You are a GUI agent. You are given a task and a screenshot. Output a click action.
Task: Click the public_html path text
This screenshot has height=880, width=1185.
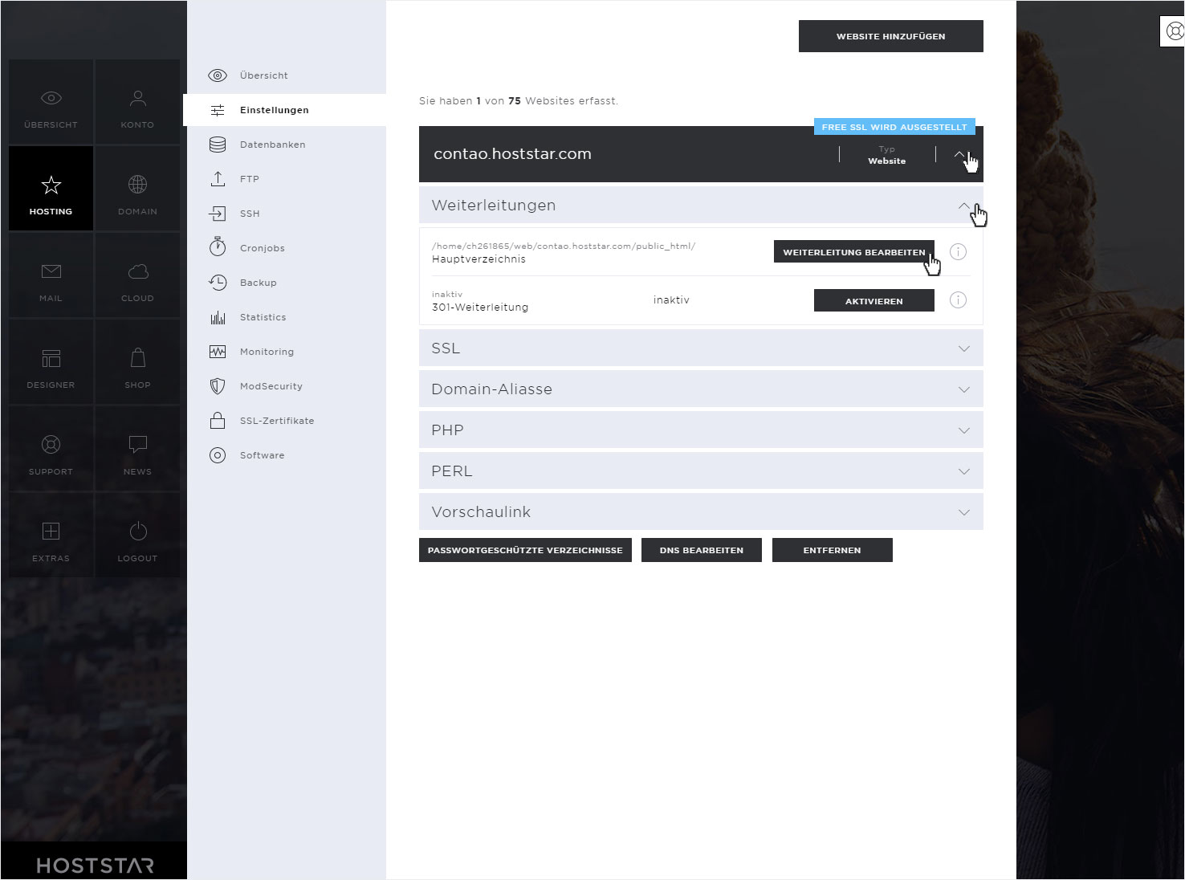click(564, 246)
